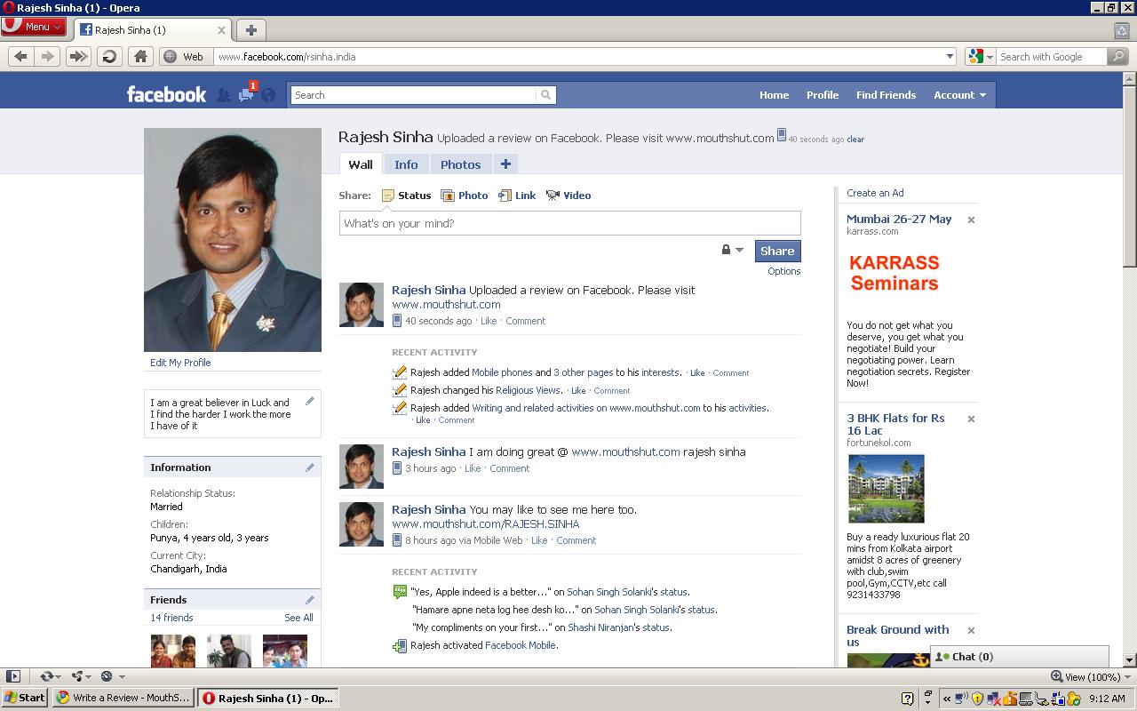Open the large profile photo
This screenshot has height=711, width=1137.
pyautogui.click(x=233, y=240)
